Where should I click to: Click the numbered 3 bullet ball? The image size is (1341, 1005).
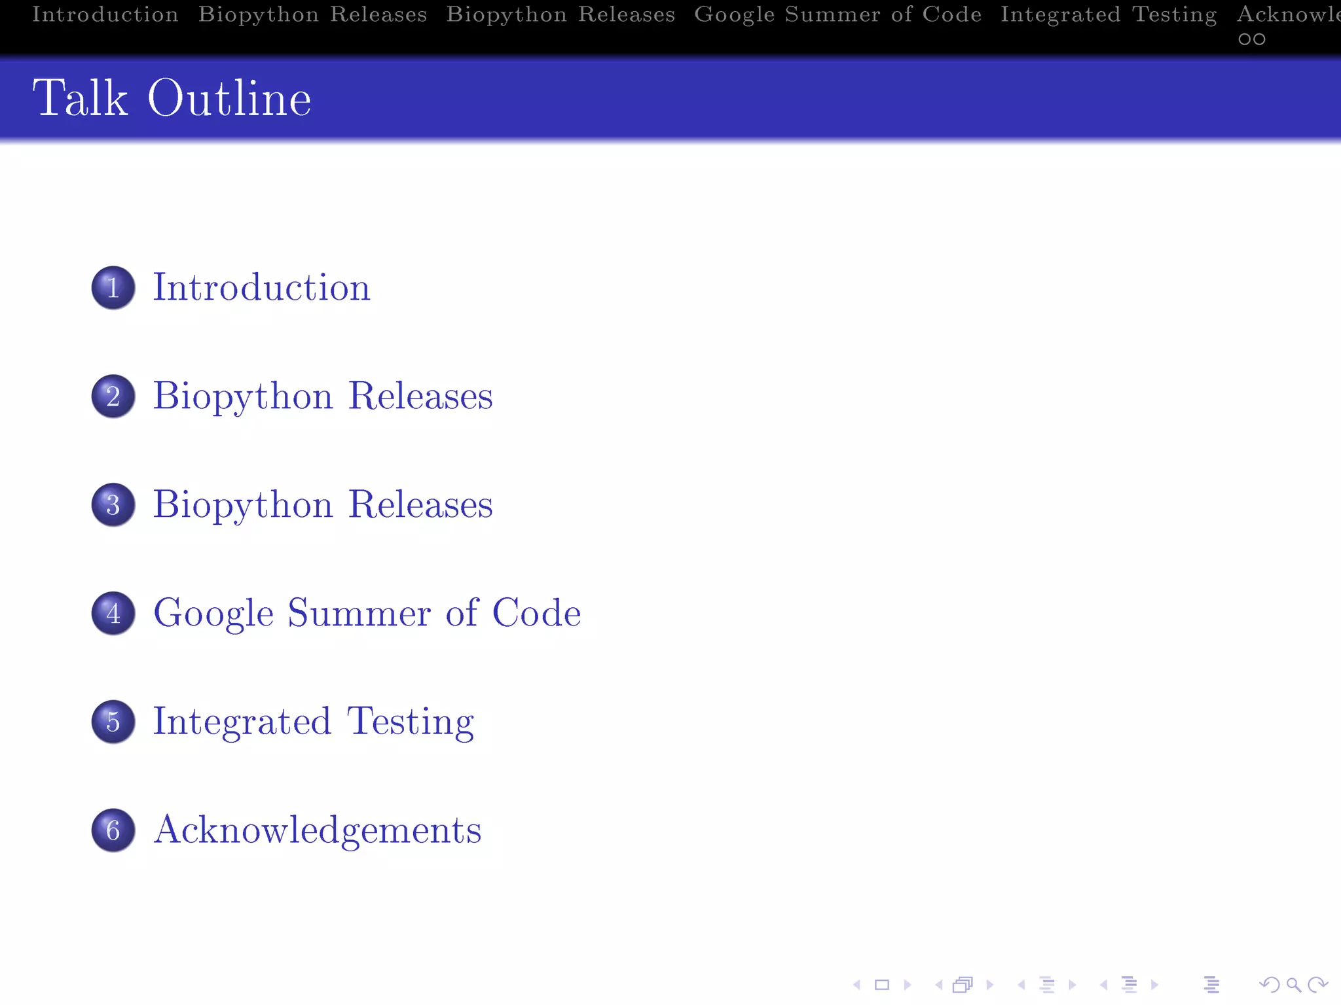click(x=113, y=504)
